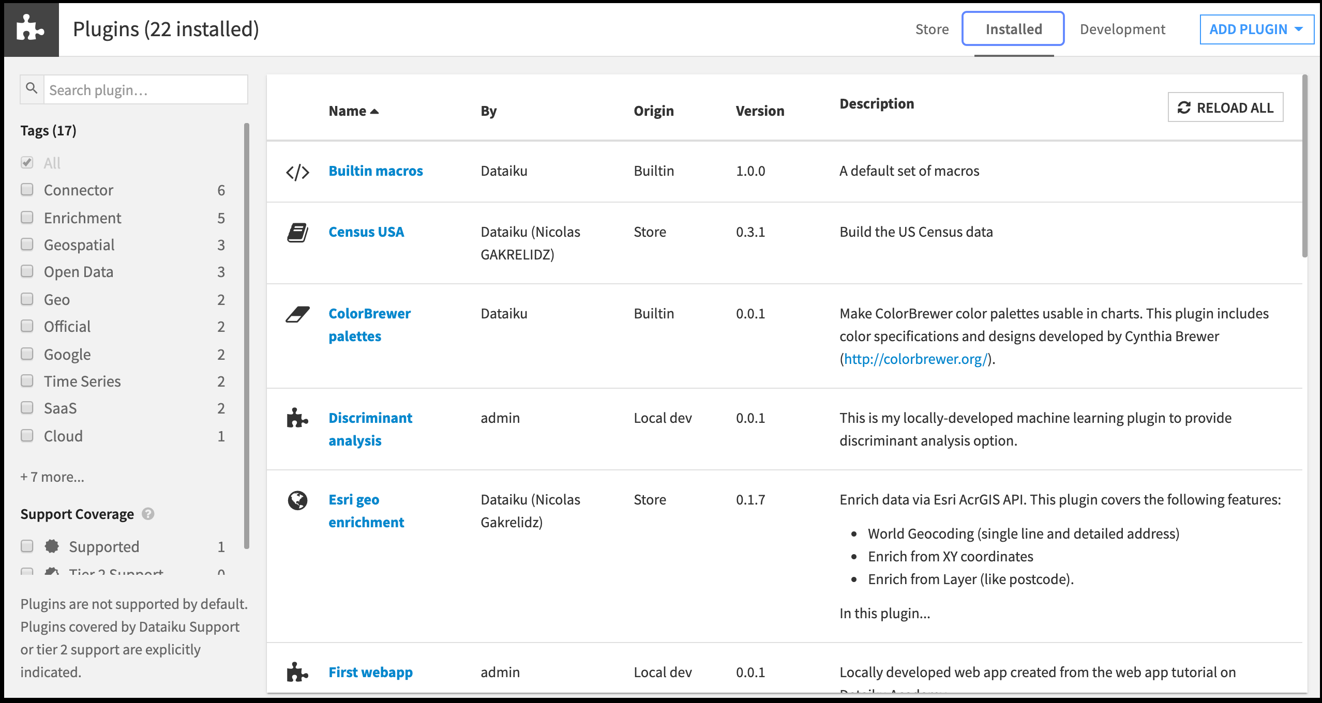Follow the http://colorbrewer.org/ link
This screenshot has width=1322, height=703.
click(915, 359)
